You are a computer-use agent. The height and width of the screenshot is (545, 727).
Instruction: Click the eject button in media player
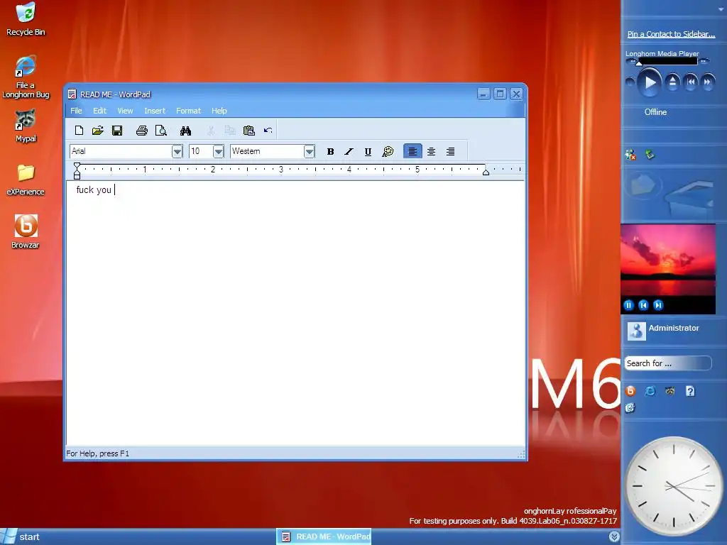672,82
